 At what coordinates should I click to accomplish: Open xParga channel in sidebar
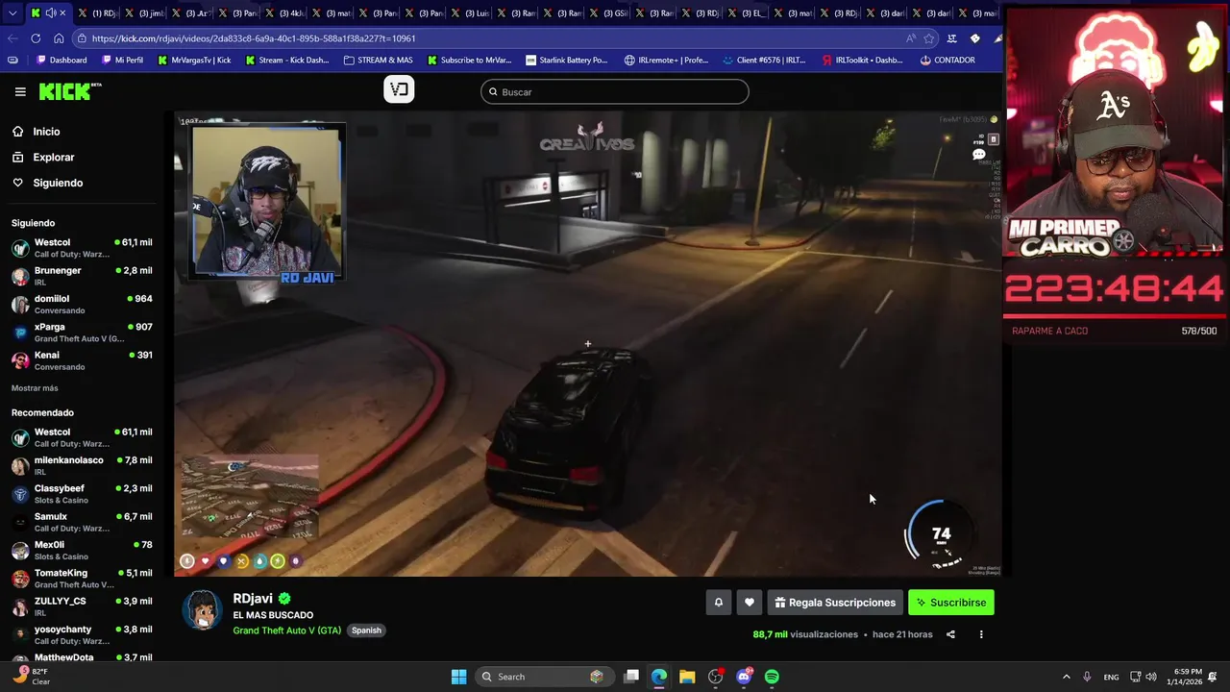coord(83,333)
